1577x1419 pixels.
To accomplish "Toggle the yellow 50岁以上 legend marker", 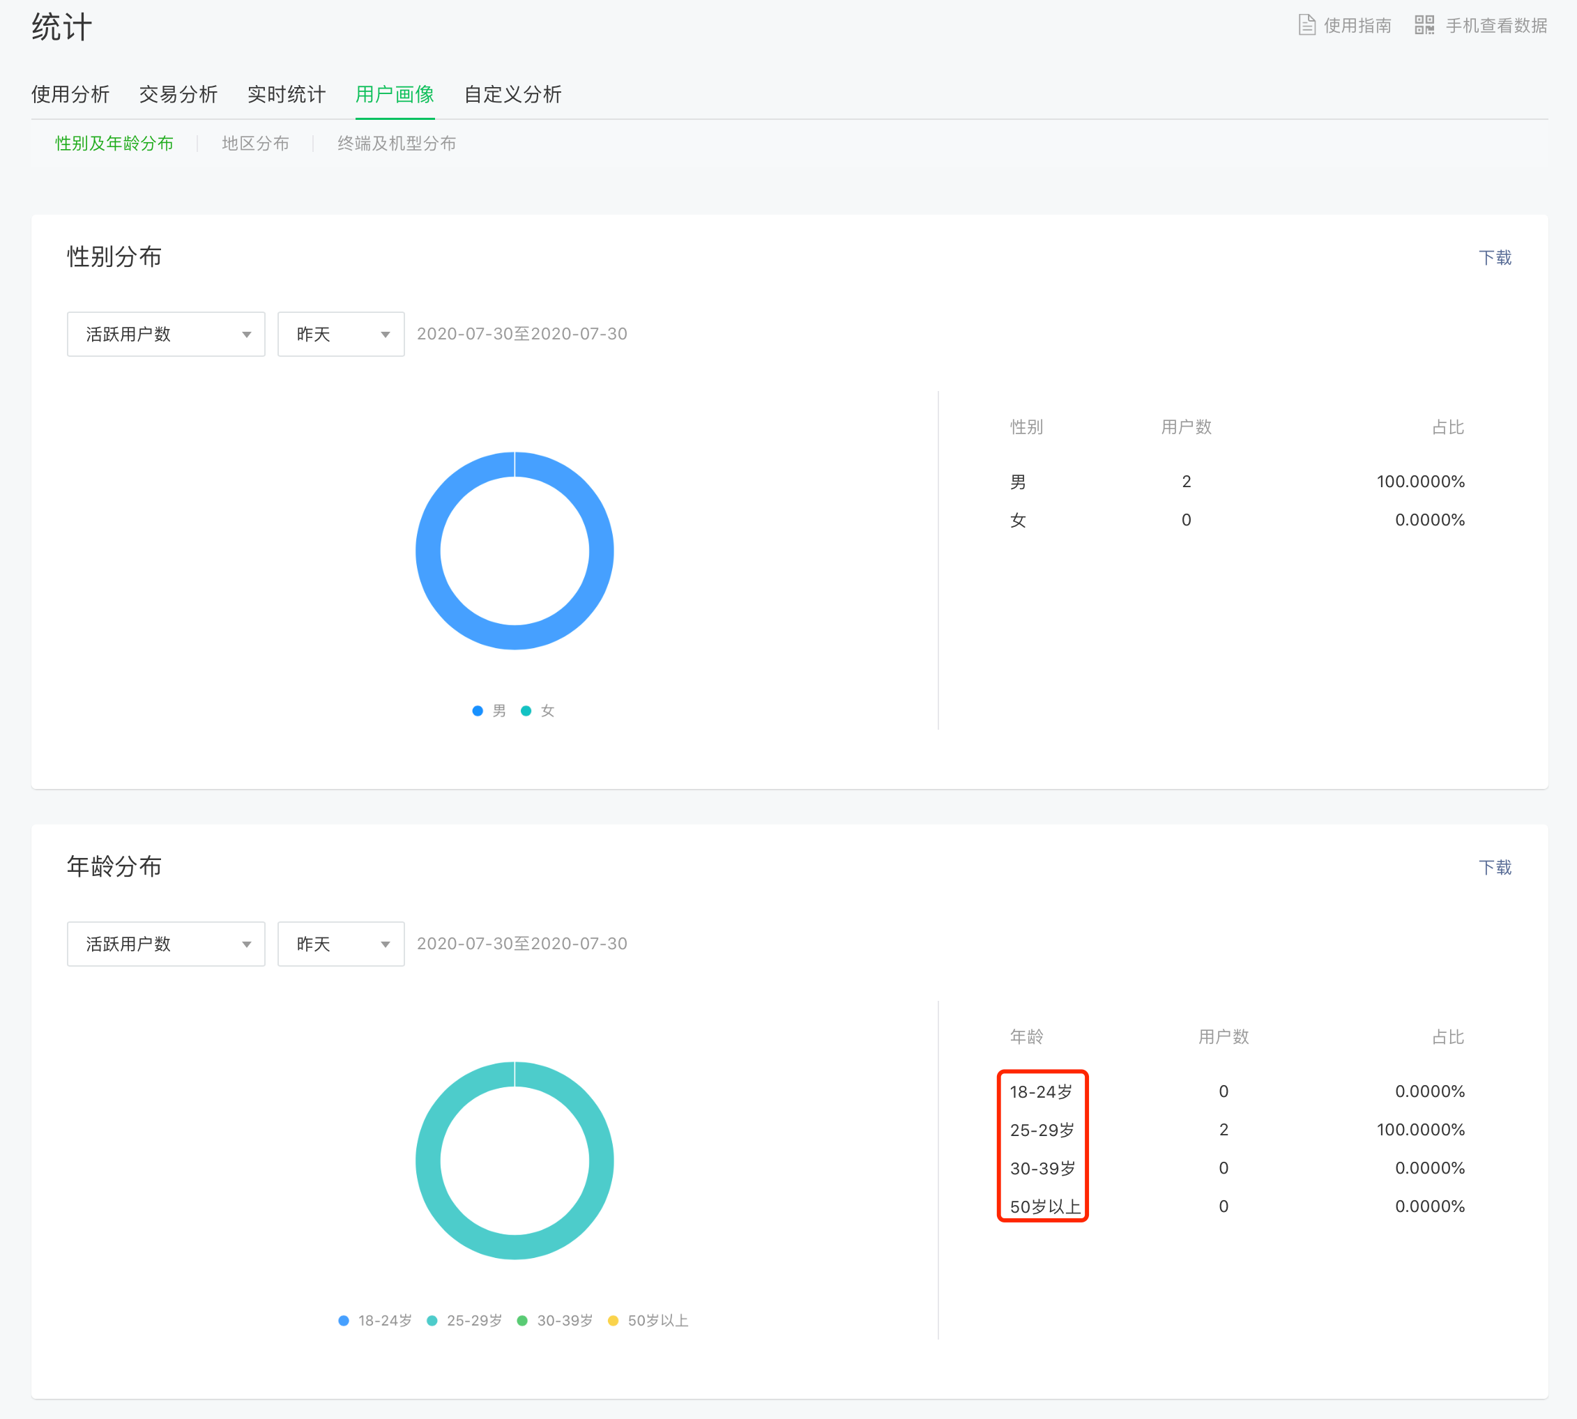I will 613,1320.
